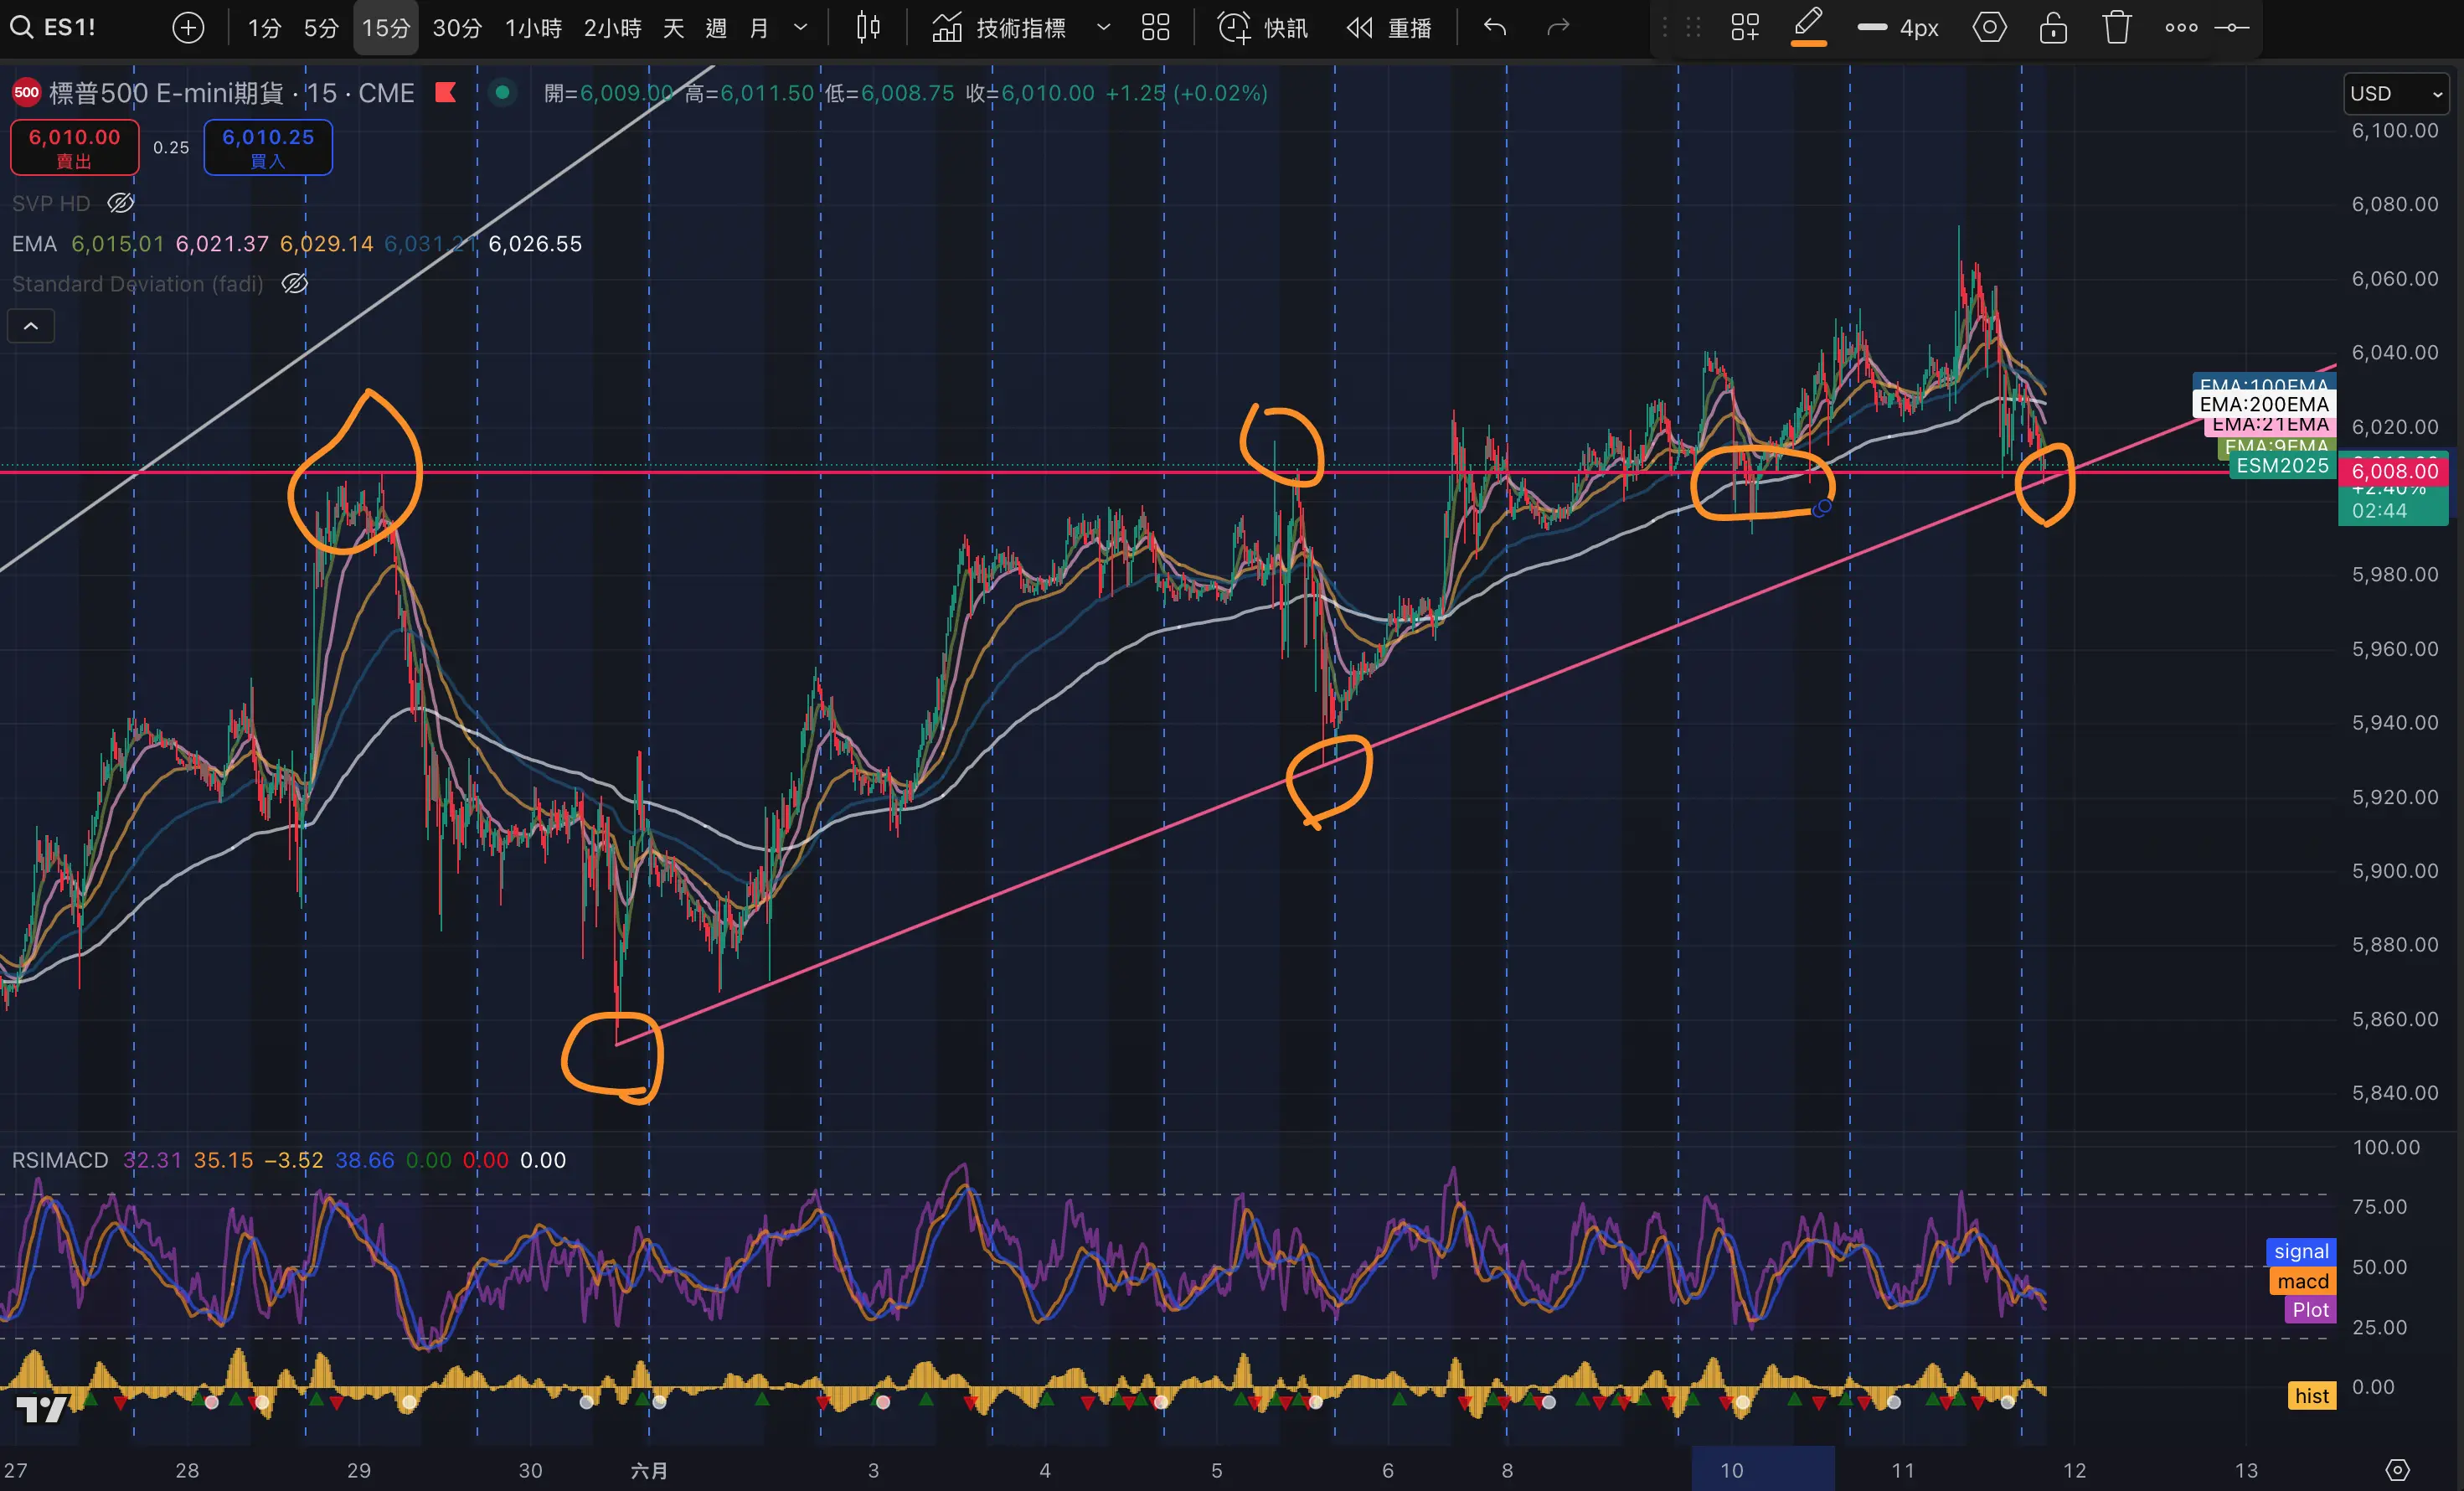Expand the indicator favorites chevron
Image resolution: width=2464 pixels, height=1491 pixels.
1103,27
